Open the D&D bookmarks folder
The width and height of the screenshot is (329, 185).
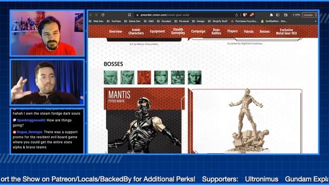pos(149,21)
